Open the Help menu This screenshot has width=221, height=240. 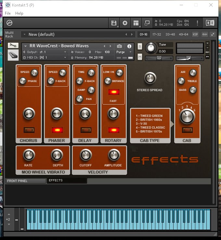tap(19, 13)
